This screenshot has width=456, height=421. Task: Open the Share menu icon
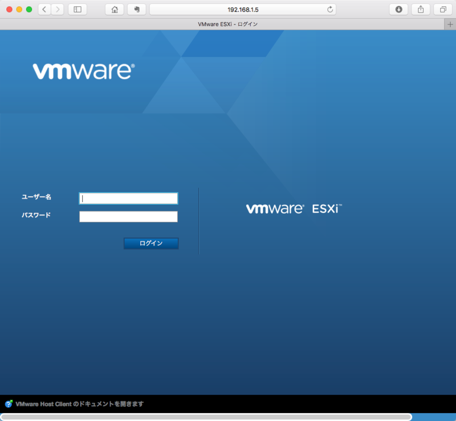(x=421, y=10)
